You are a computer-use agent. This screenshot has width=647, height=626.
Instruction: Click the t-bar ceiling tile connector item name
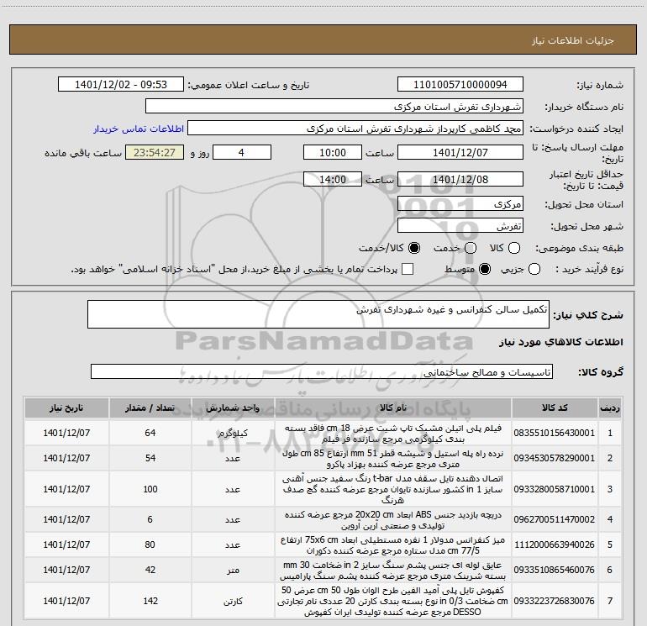[393, 489]
